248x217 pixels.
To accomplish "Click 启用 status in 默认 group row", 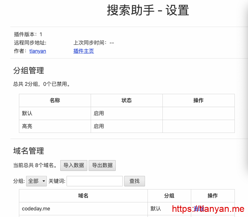I will [x=99, y=113].
